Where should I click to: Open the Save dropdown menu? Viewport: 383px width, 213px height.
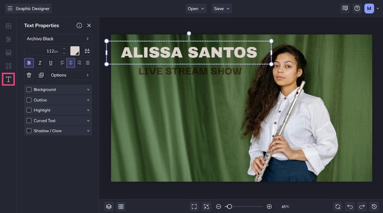point(222,9)
